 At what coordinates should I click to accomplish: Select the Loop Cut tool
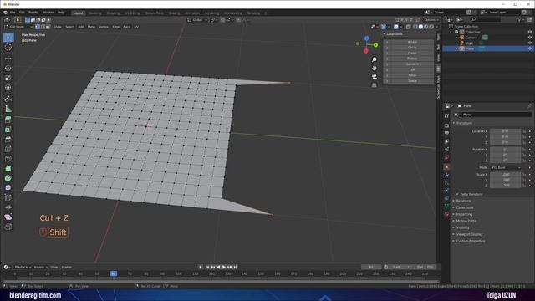pyautogui.click(x=8, y=149)
